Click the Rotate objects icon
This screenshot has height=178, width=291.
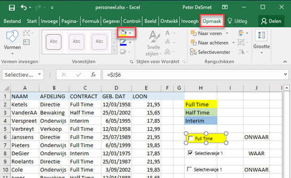tap(241, 52)
